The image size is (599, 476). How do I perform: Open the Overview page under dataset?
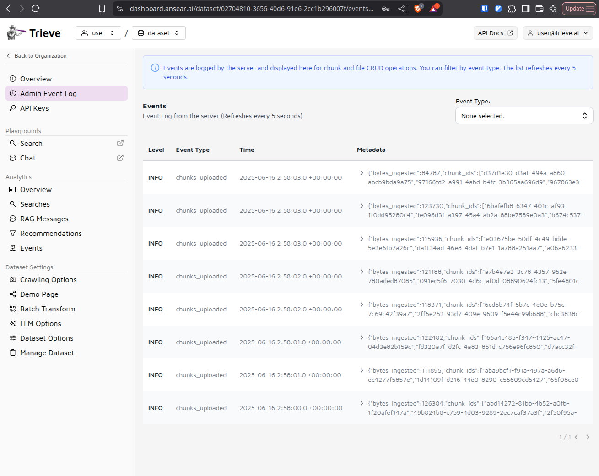66,79
